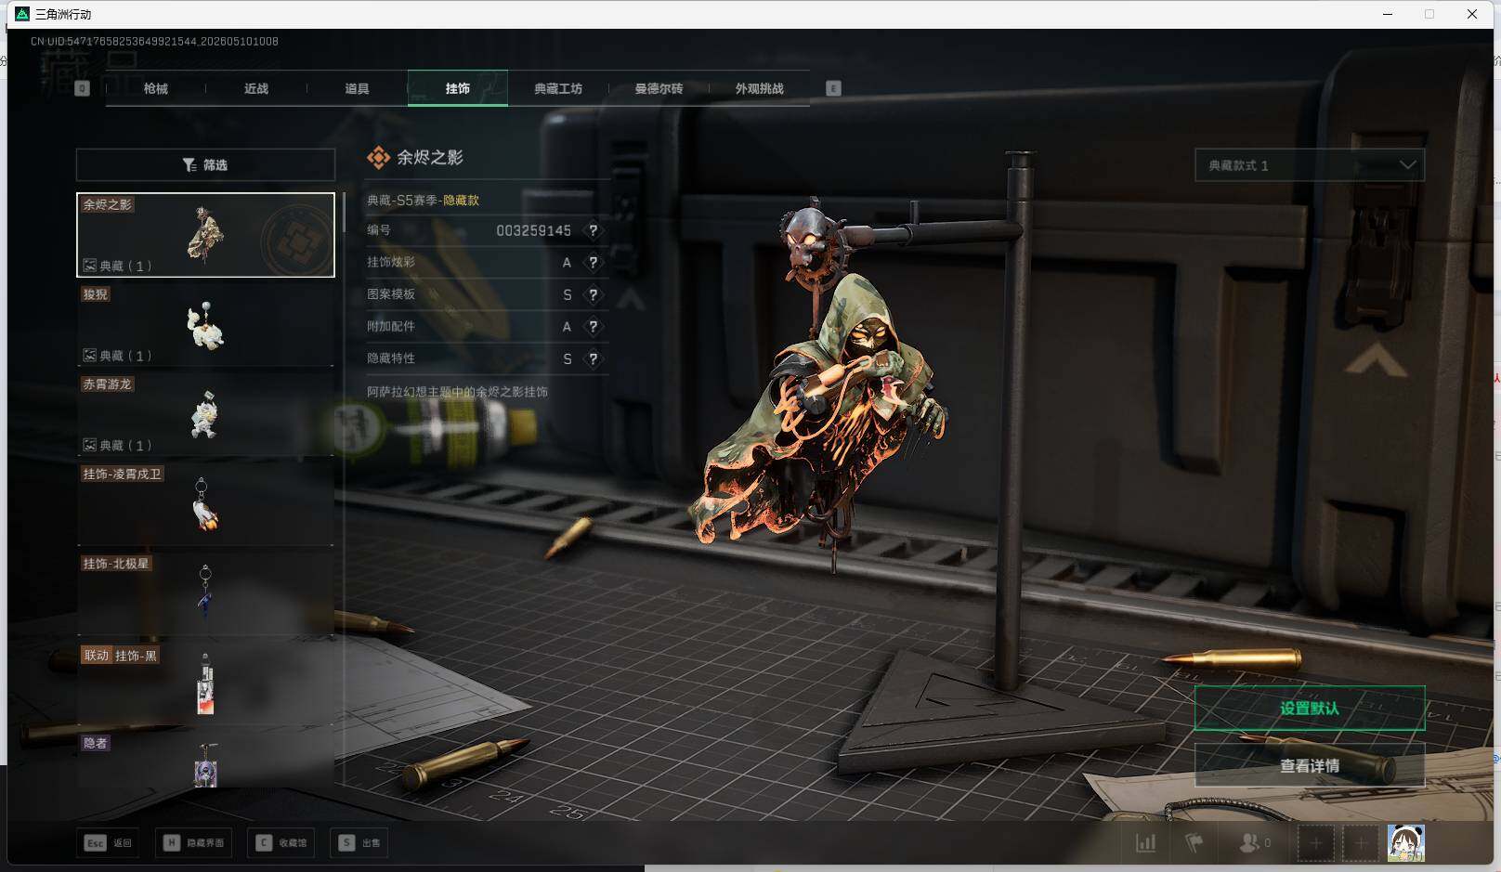
Task: Open the 枪械 tab
Action: coord(156,88)
